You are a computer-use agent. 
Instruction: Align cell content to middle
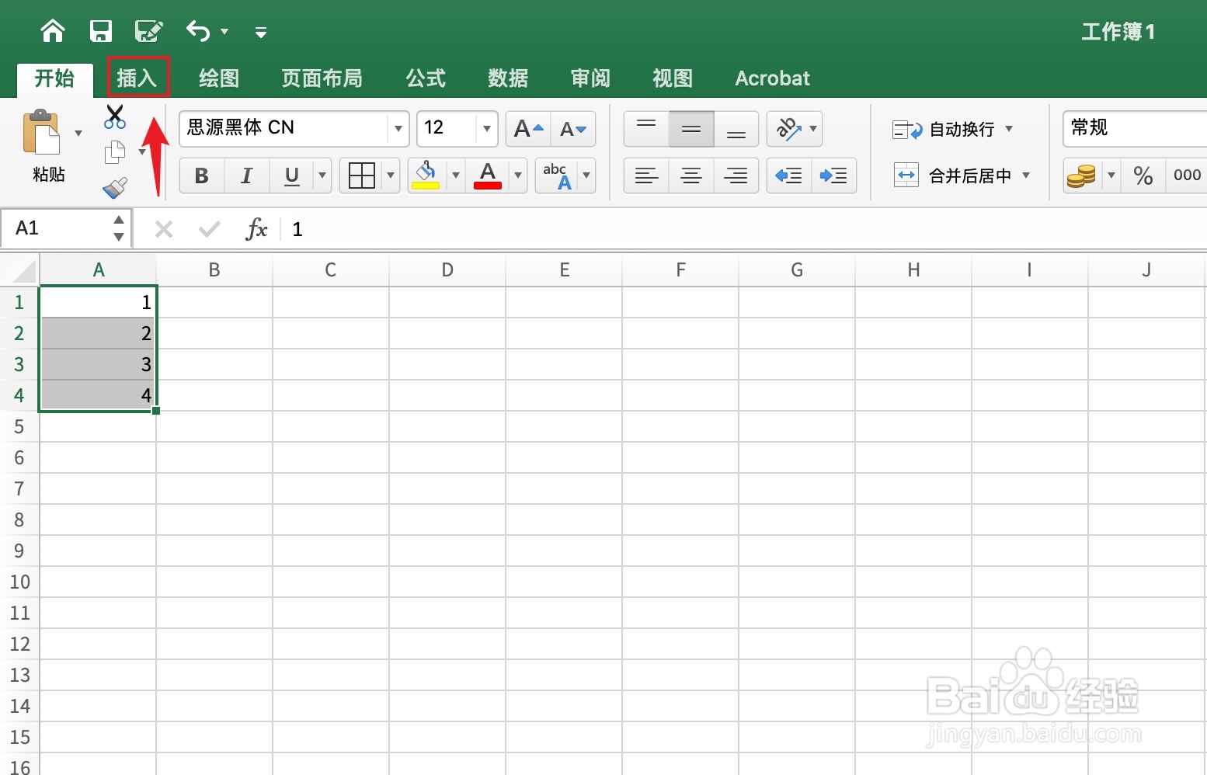691,129
